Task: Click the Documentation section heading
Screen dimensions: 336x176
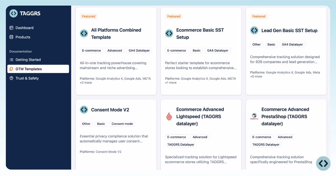Action: tap(20, 51)
